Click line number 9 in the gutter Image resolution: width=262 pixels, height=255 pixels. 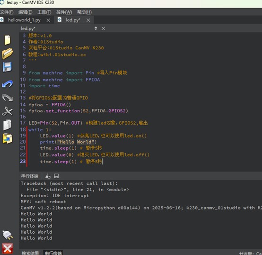(x=24, y=73)
